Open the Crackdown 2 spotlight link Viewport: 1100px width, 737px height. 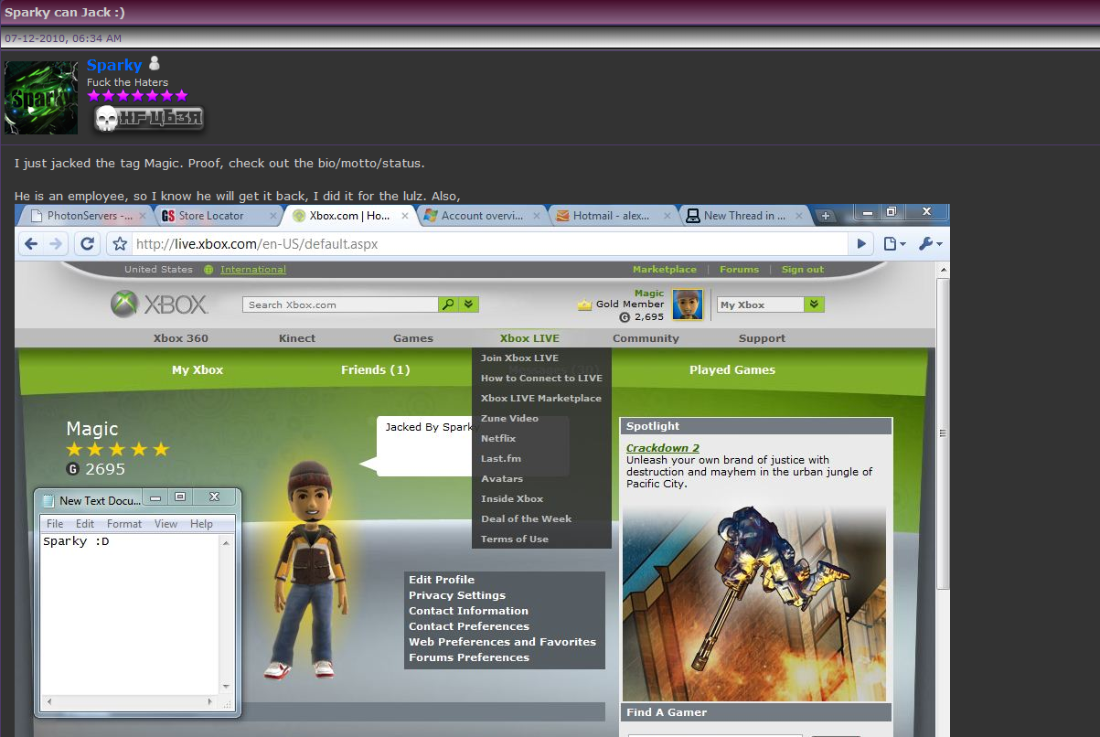[x=663, y=448]
